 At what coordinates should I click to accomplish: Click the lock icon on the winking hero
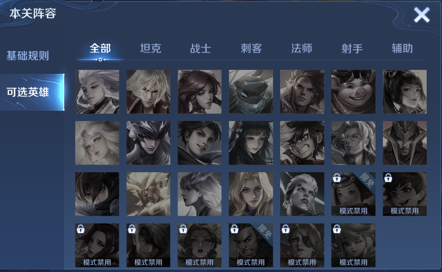[337, 229]
